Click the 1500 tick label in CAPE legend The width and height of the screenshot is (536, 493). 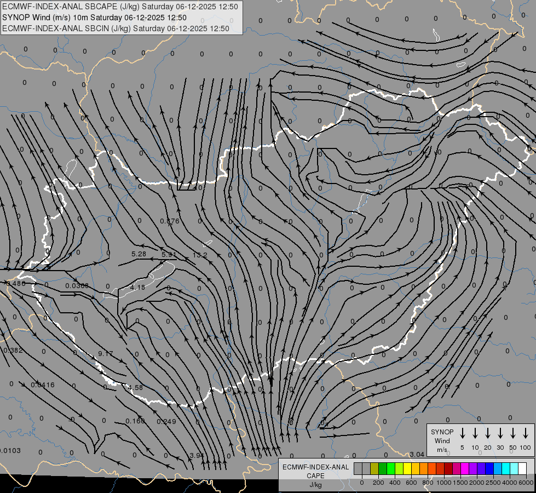[x=460, y=483]
